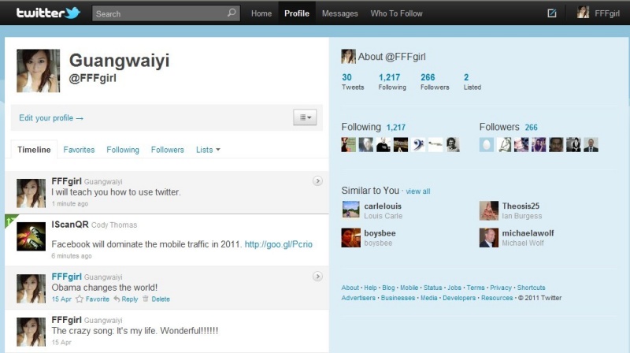Open details arrow on first tweet

(x=317, y=181)
